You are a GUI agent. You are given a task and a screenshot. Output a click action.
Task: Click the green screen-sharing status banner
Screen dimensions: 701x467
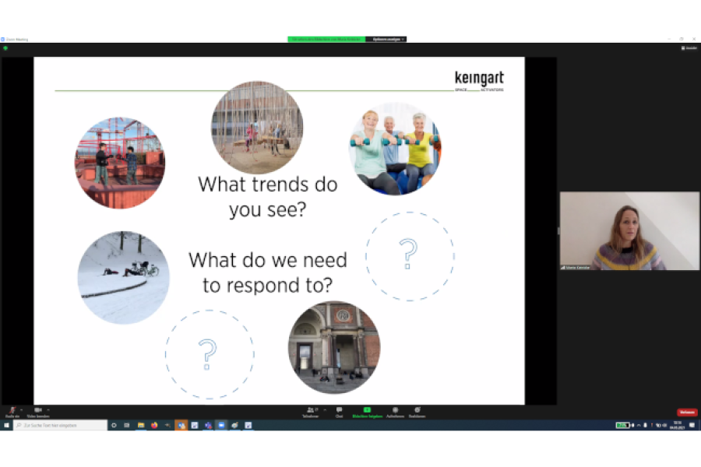pyautogui.click(x=326, y=40)
